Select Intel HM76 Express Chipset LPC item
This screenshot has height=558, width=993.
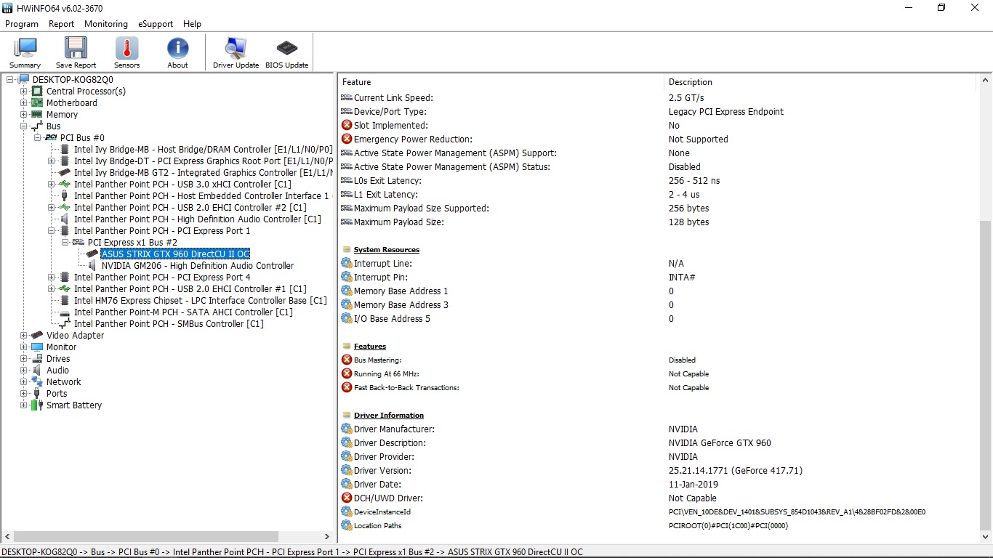click(x=201, y=301)
